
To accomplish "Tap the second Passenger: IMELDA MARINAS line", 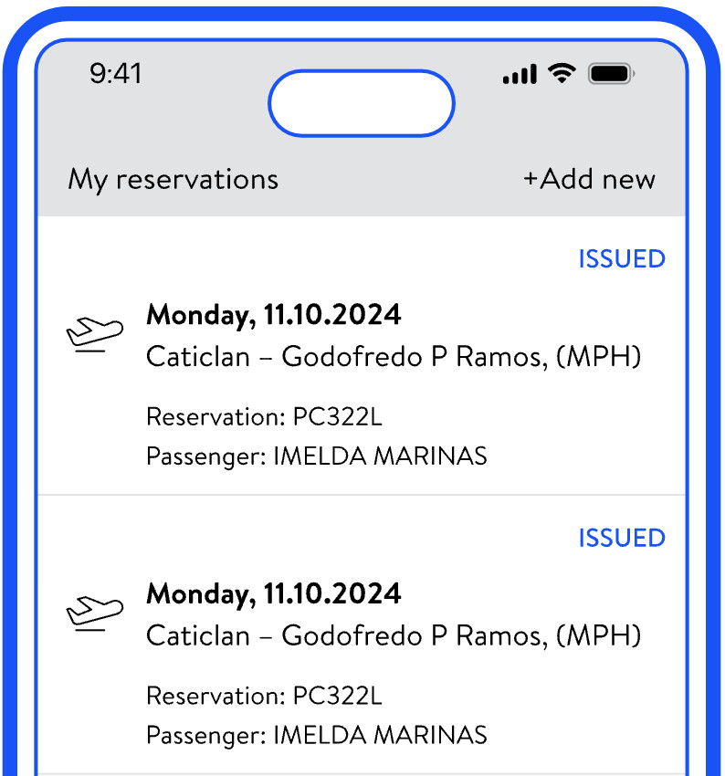I will 316,734.
